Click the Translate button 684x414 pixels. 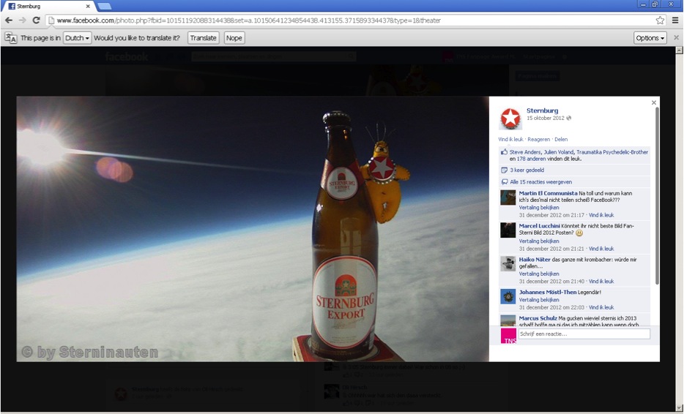[204, 38]
